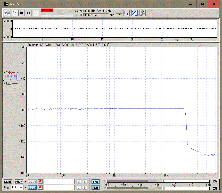Toggle the L/R channel display icon
Screen dimensions: 222x193
tap(126, 13)
